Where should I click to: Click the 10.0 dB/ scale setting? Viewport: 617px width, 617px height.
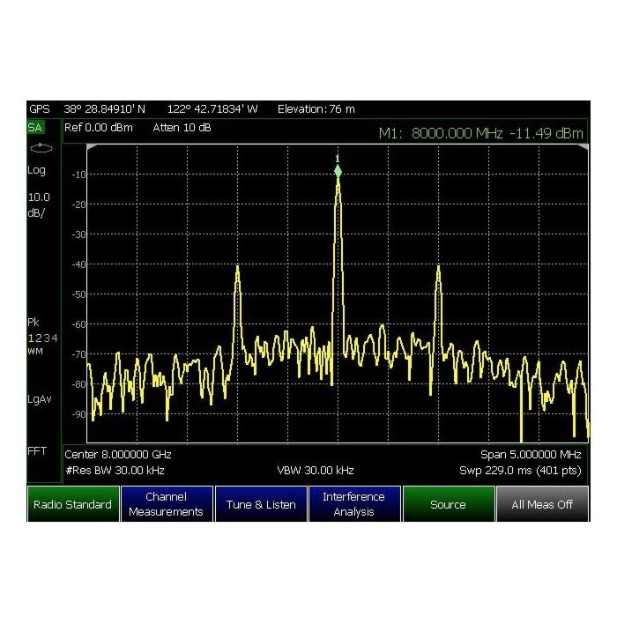[41, 204]
